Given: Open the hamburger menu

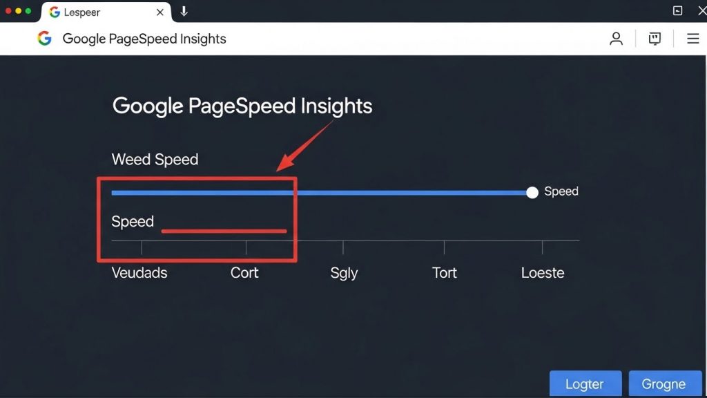Looking at the screenshot, I should tap(693, 39).
